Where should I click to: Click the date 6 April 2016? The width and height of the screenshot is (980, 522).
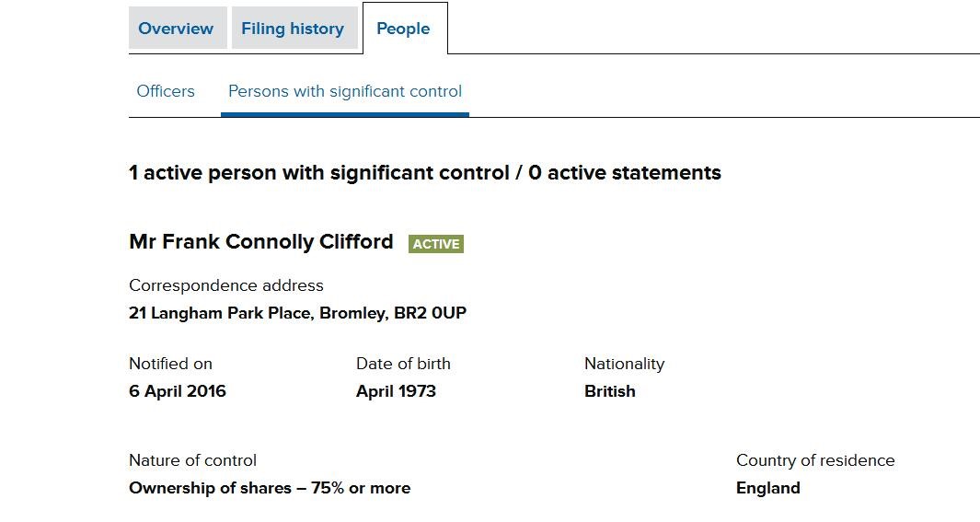tap(178, 391)
